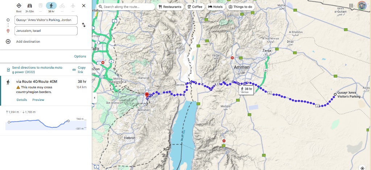
Task: Search Restaurants along the route
Action: point(170,7)
